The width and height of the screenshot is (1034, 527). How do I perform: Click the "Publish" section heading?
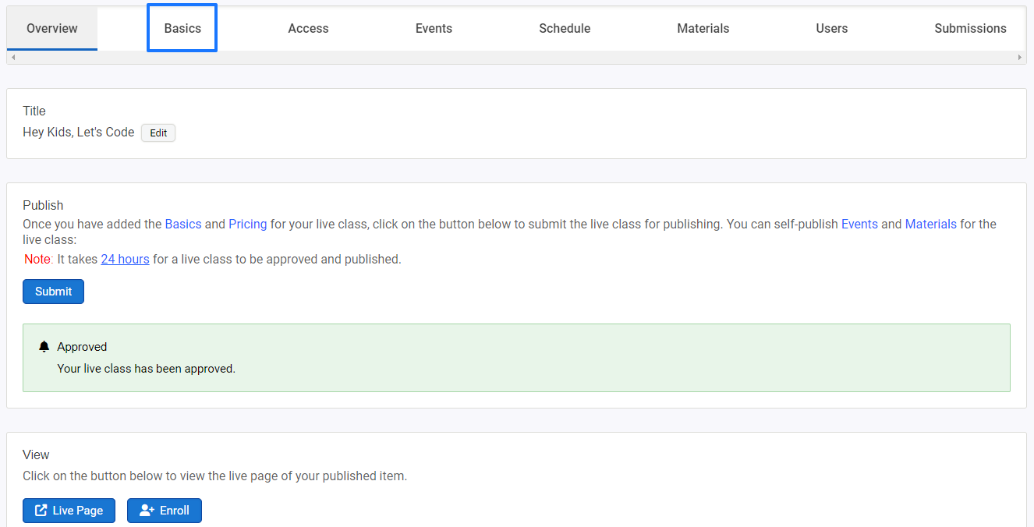[x=43, y=205]
